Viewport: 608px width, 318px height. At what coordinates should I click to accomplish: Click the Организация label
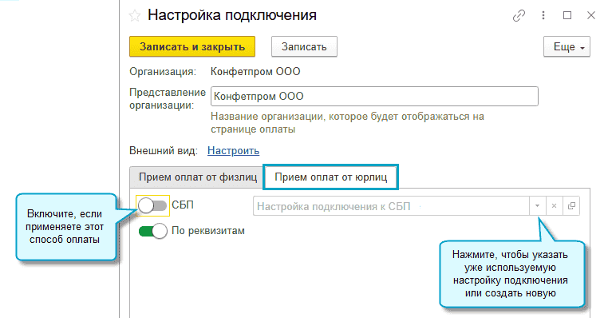163,71
